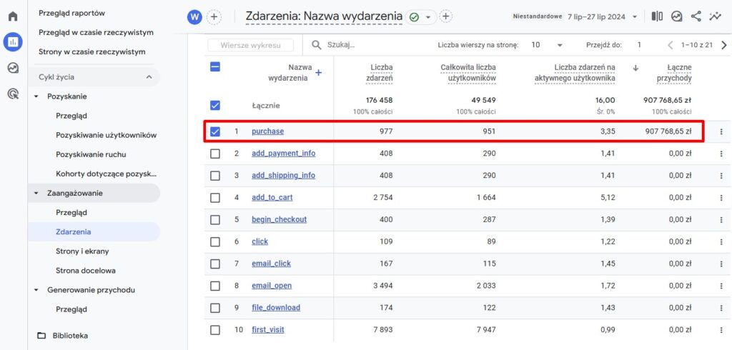Sort by Liczba zdarzeń column header
Image resolution: width=732 pixels, height=350 pixels.
[379, 74]
